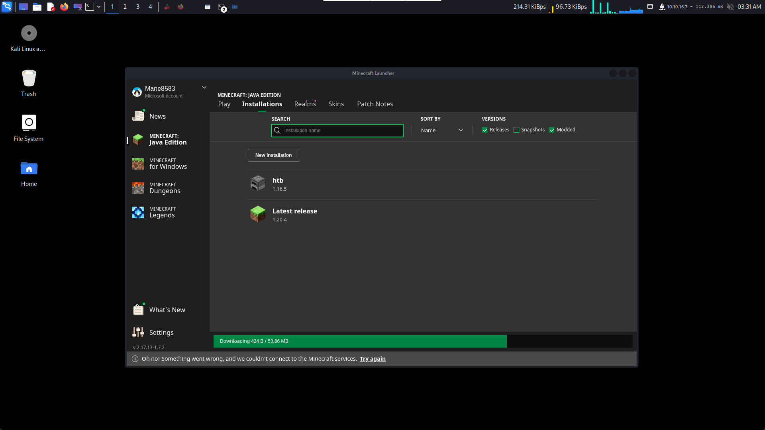Click the launcher version number text
Viewport: 765px width, 430px height.
[149, 348]
